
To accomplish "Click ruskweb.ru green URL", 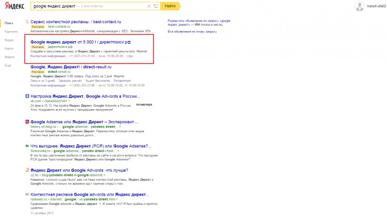I will click(x=73, y=200).
